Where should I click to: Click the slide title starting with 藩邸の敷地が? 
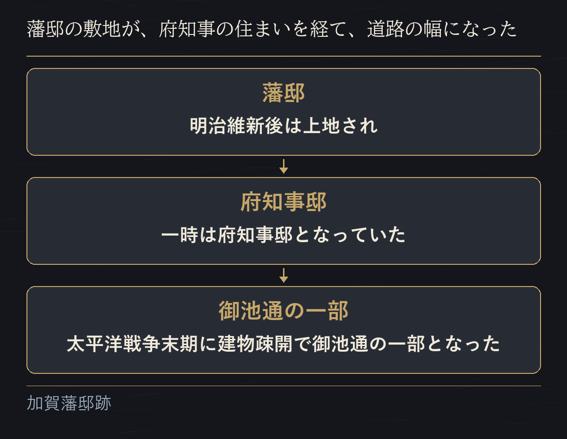click(272, 30)
